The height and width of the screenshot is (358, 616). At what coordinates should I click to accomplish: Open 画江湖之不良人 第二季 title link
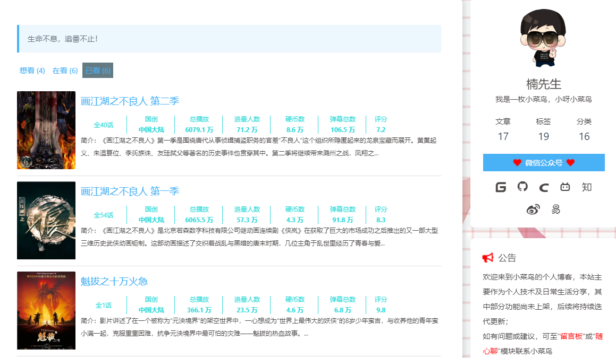130,101
